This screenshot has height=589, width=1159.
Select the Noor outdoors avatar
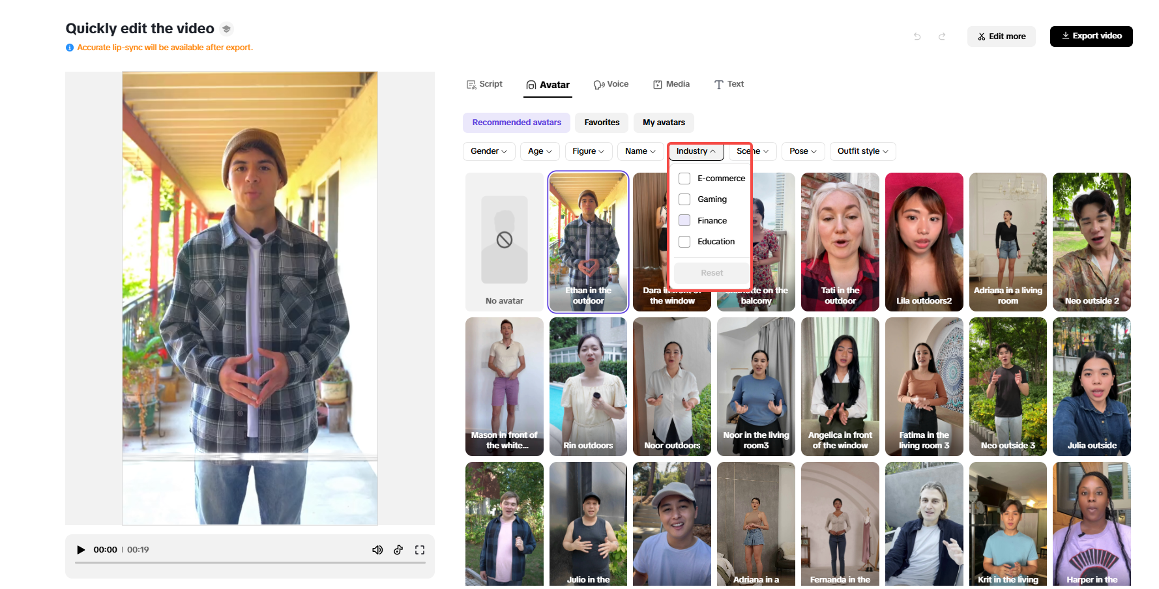pyautogui.click(x=672, y=386)
